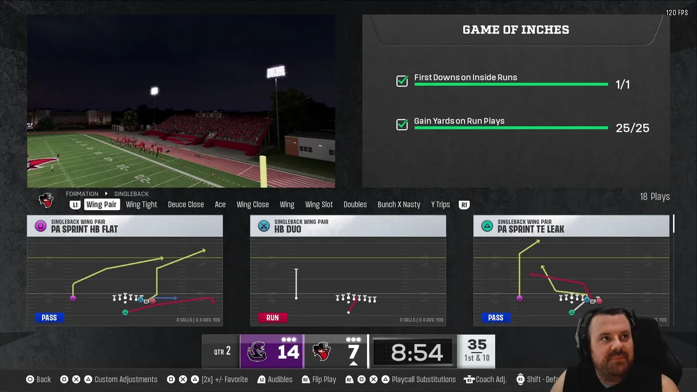Click the "1st & 10" down indicator

[476, 358]
